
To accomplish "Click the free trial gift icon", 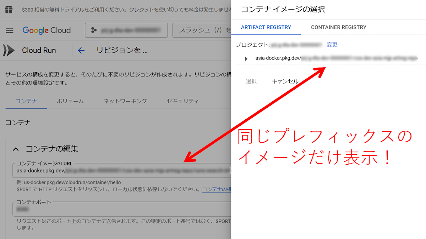I will tap(9, 10).
